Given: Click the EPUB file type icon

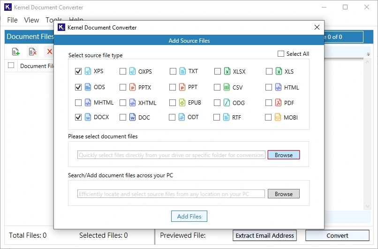Looking at the screenshot, I should 182,103.
